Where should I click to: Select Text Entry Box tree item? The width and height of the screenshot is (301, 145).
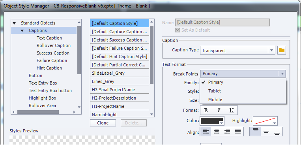(x=43, y=83)
